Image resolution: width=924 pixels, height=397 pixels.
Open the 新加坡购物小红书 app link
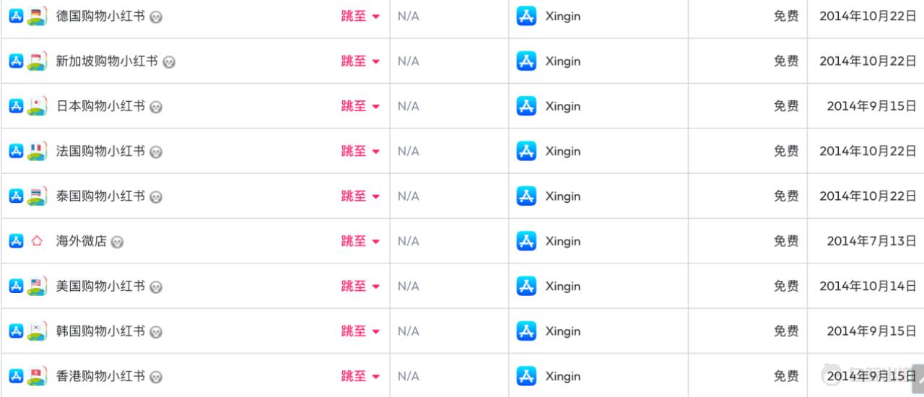coord(107,61)
